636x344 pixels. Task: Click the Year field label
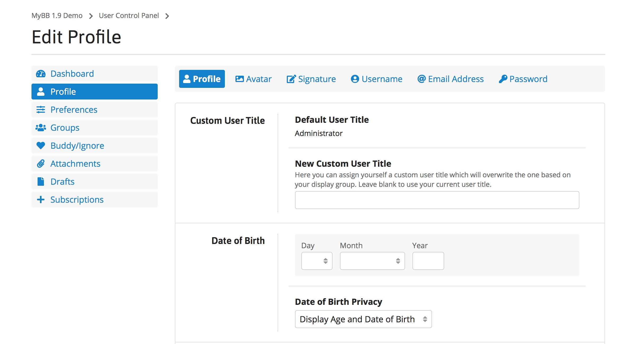pos(420,246)
